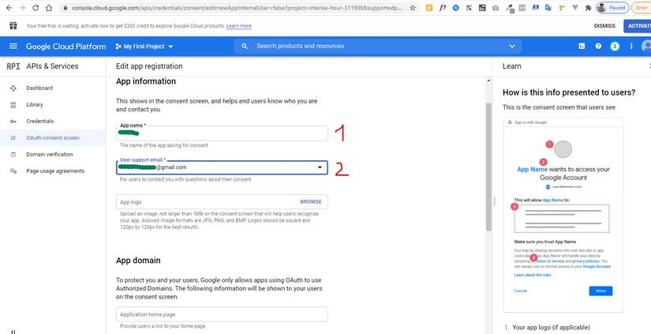Viewport: 651px width, 334px height.
Task: Dismiss the free trial banner
Action: tap(604, 26)
